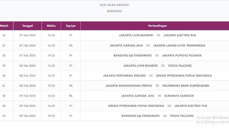Click match number 36
Image resolution: width=229 pixels, height=128 pixels.
click(4, 36)
